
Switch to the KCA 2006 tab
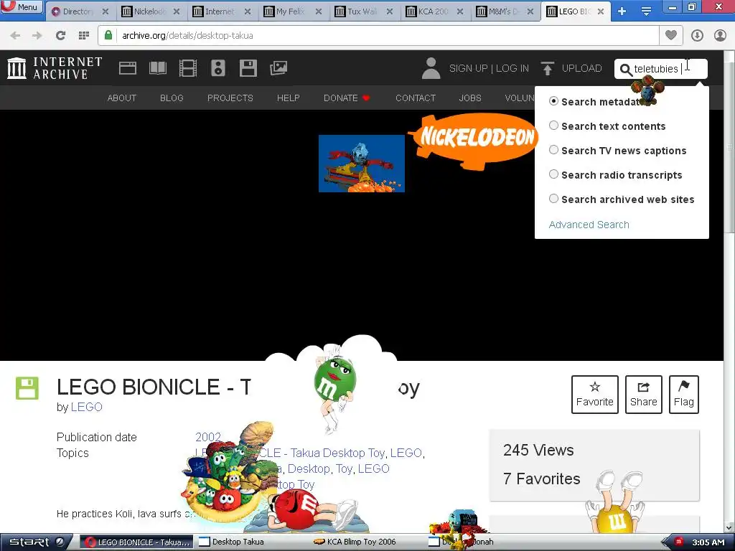(433, 11)
